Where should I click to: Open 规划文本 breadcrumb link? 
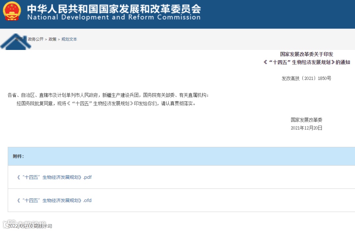[69, 39]
